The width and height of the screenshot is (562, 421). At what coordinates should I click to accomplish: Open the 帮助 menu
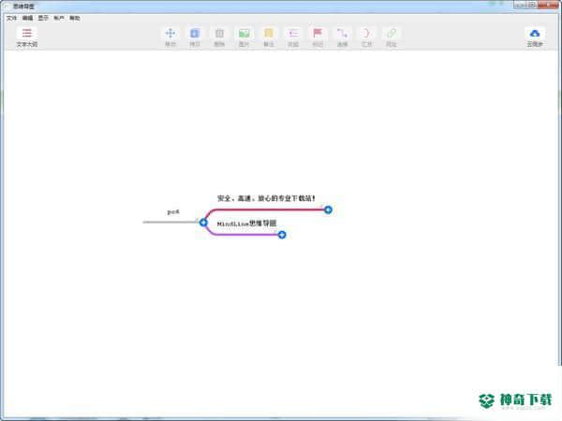[75, 18]
